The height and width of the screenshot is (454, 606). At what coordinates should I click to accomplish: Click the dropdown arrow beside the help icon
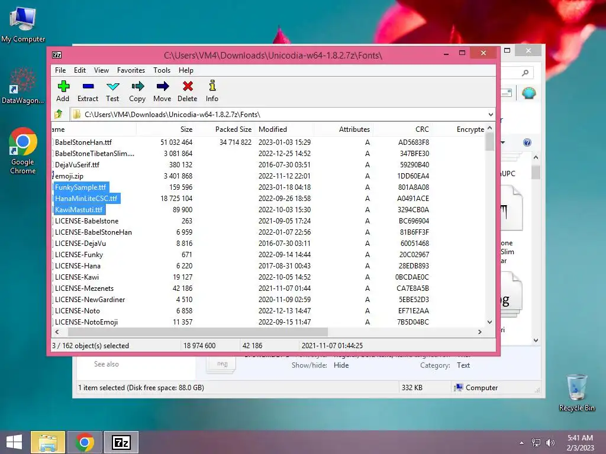pyautogui.click(x=503, y=142)
